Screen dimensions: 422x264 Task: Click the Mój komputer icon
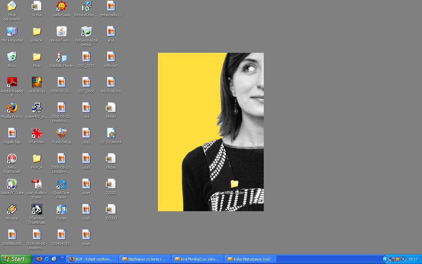pos(12,32)
